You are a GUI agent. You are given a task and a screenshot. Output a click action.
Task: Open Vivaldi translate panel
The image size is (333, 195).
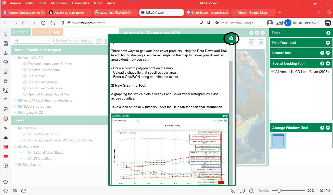coord(6,90)
